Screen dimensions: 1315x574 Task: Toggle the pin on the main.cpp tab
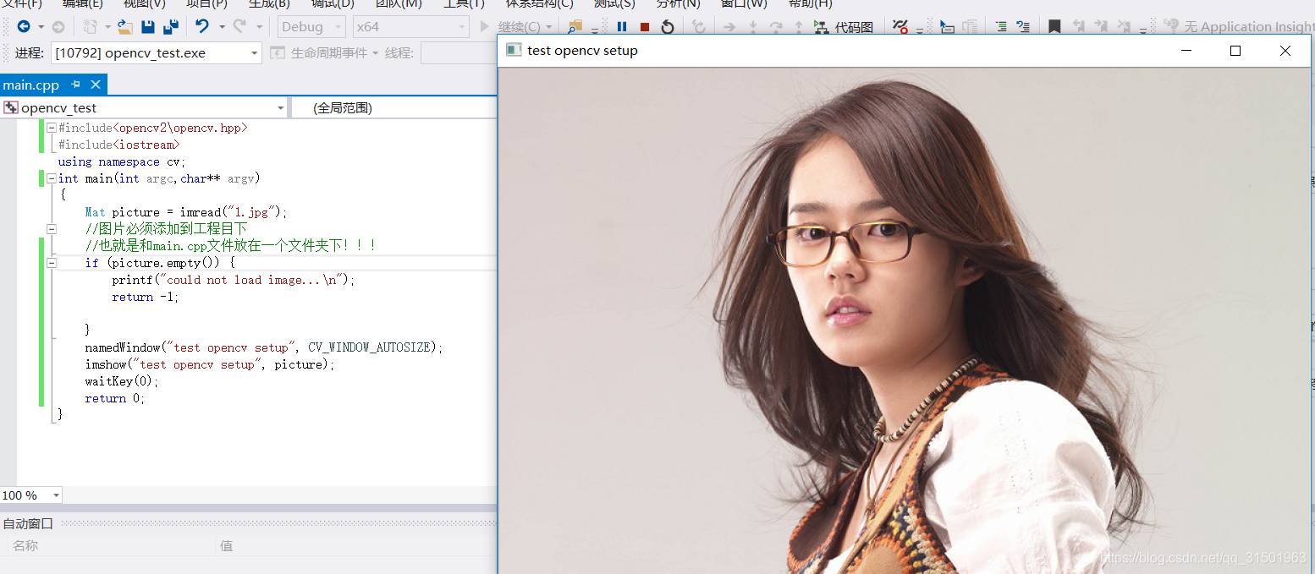76,85
